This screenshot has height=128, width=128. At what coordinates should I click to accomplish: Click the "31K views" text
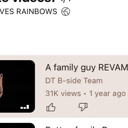click(x=63, y=93)
